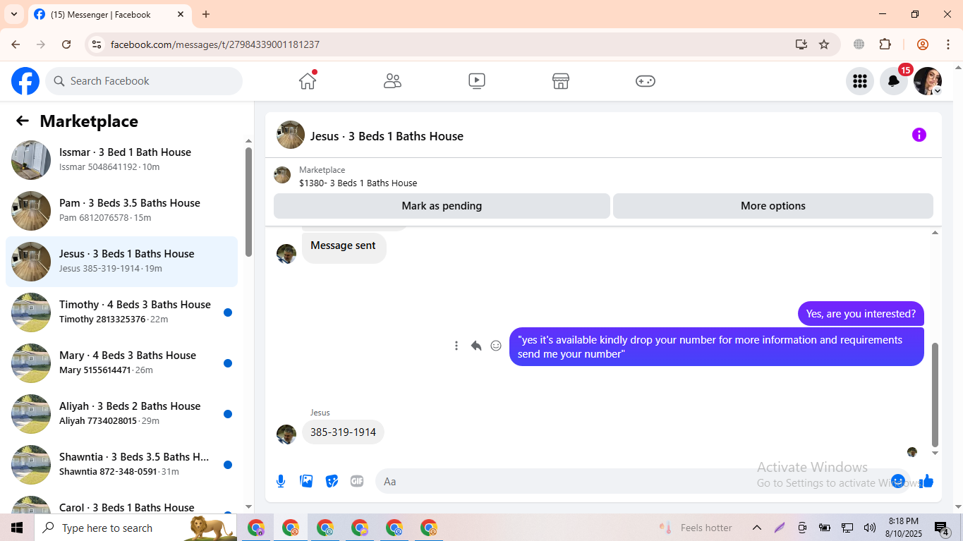Bookmark this page with star icon
Viewport: 963px width, 541px height.
click(824, 44)
